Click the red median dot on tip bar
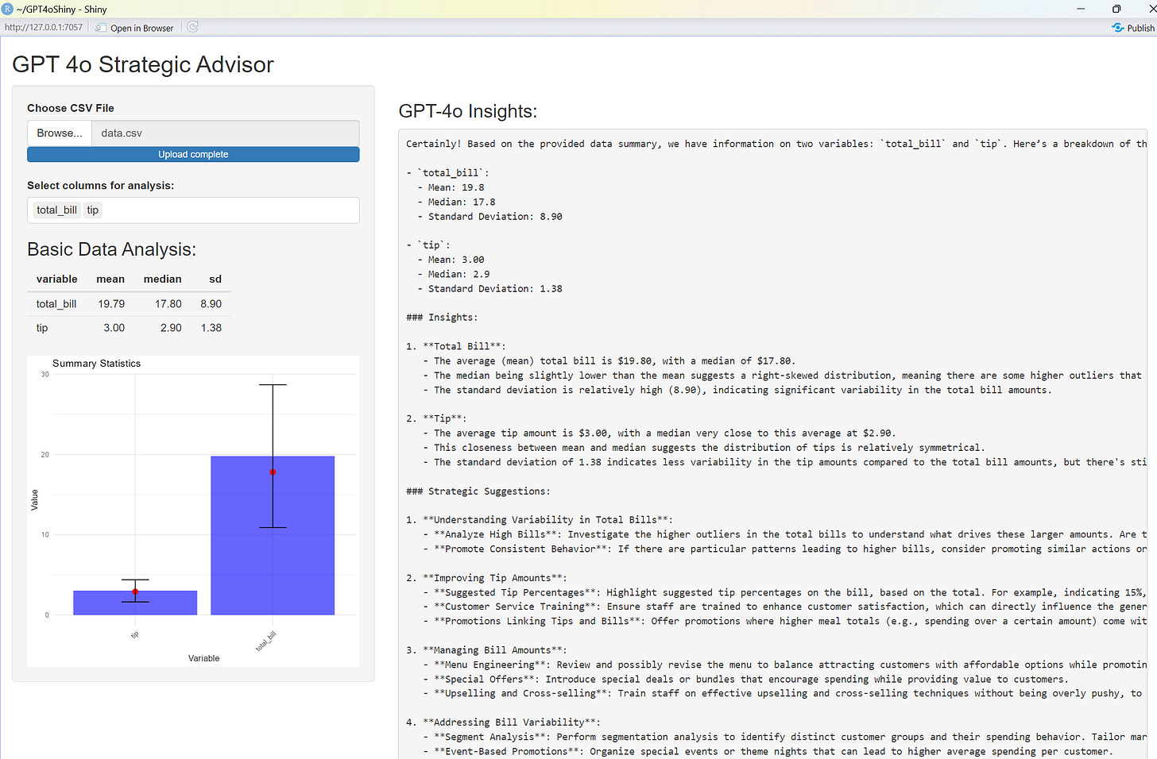 [x=135, y=591]
